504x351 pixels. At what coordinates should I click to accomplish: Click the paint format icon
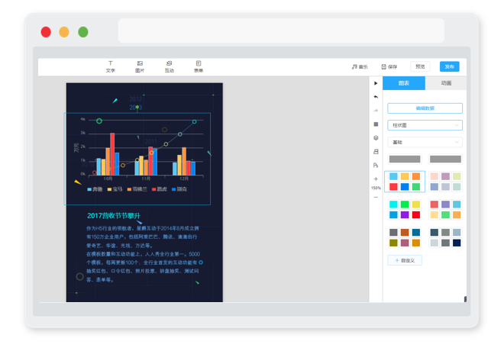click(376, 165)
